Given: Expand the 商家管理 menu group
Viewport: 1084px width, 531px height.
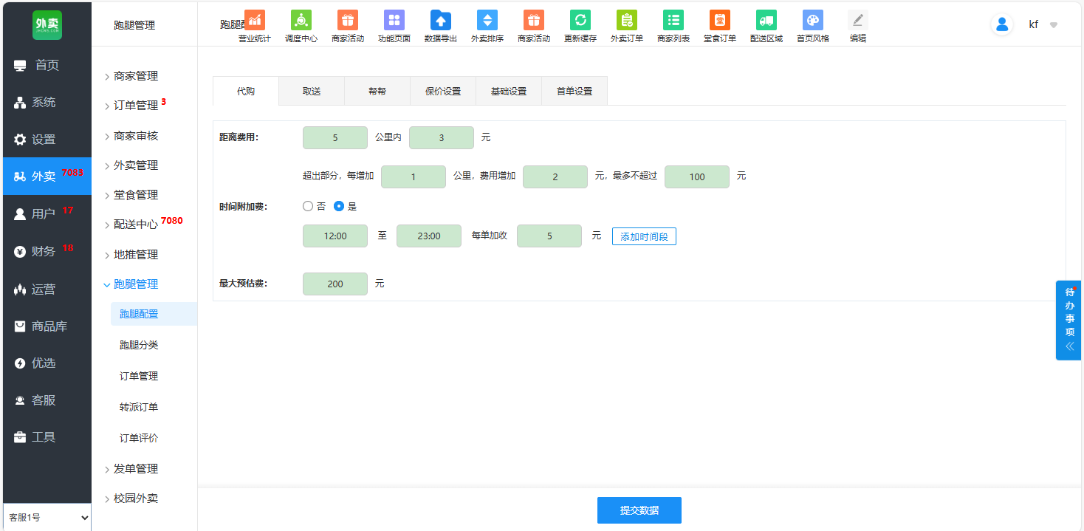Looking at the screenshot, I should tap(136, 76).
